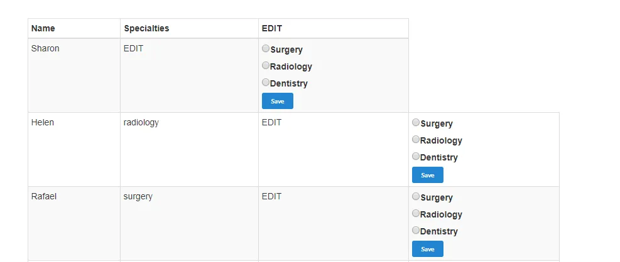Click the Name column header
Screen dimensions: 620x262
pos(43,28)
